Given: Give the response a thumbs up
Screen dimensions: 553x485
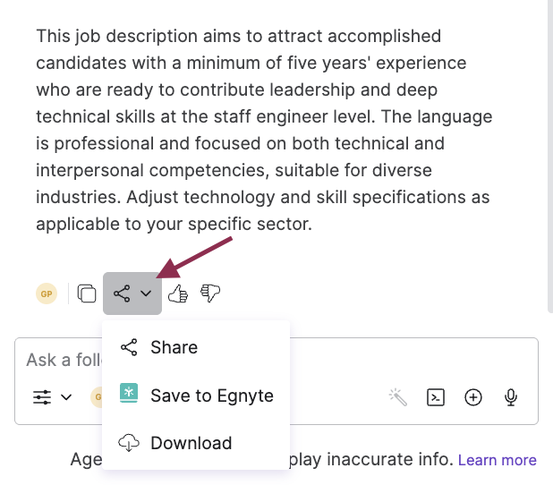Looking at the screenshot, I should (x=177, y=294).
